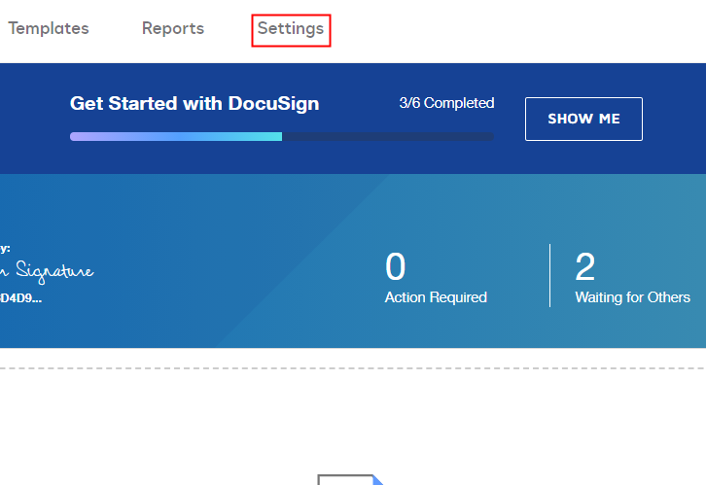Click the D4D9... signature ID text
This screenshot has width=706, height=485.
click(20, 298)
